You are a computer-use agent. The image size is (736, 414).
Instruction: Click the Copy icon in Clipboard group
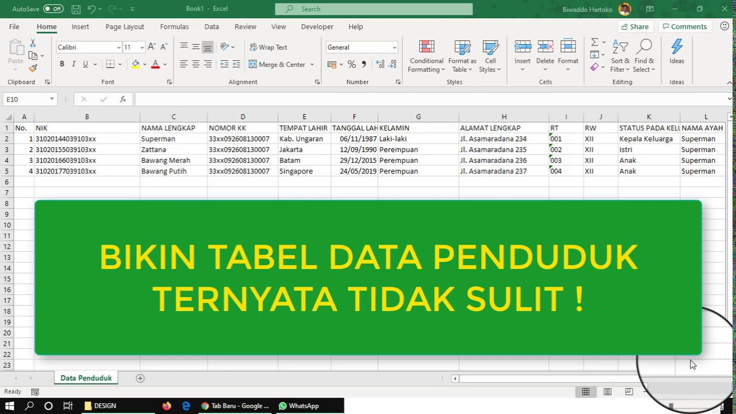33,56
